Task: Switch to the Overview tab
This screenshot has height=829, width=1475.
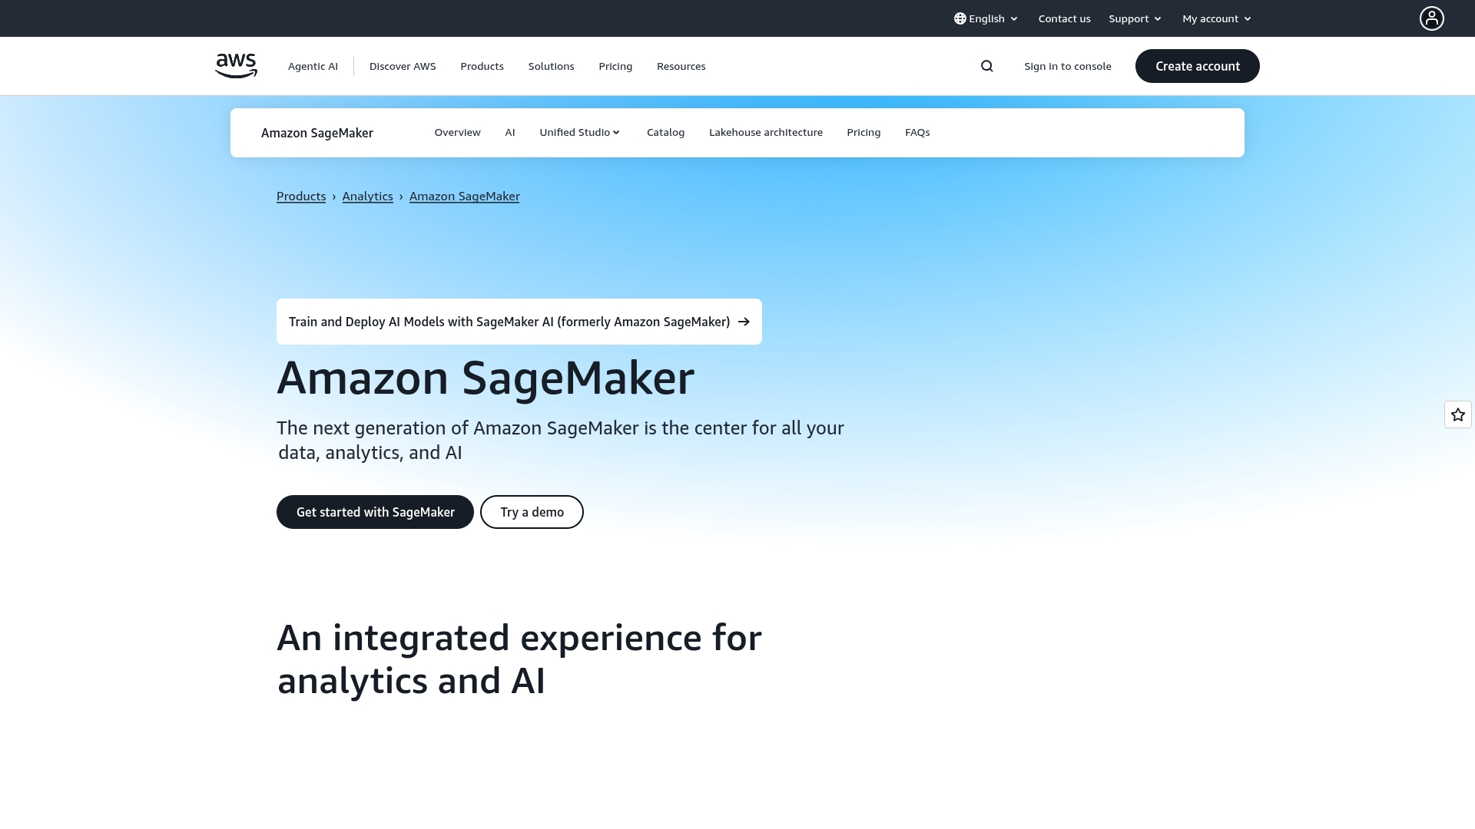Action: click(x=457, y=132)
